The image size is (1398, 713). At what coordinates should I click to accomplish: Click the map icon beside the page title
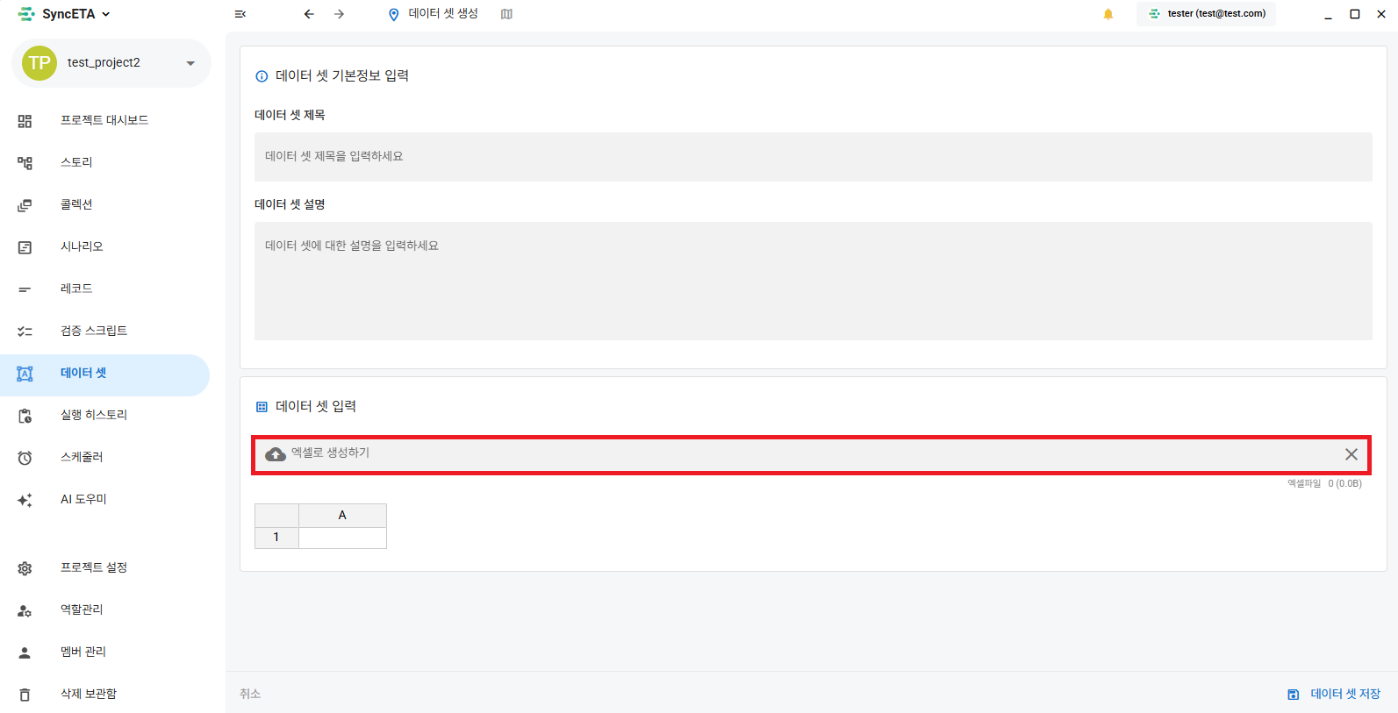(506, 14)
